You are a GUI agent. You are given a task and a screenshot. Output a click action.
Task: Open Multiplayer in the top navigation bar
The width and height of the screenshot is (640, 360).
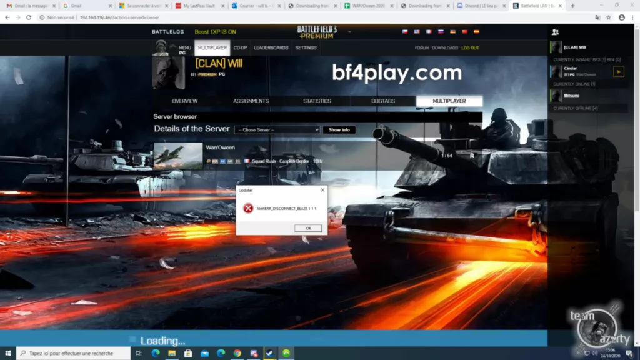212,47
